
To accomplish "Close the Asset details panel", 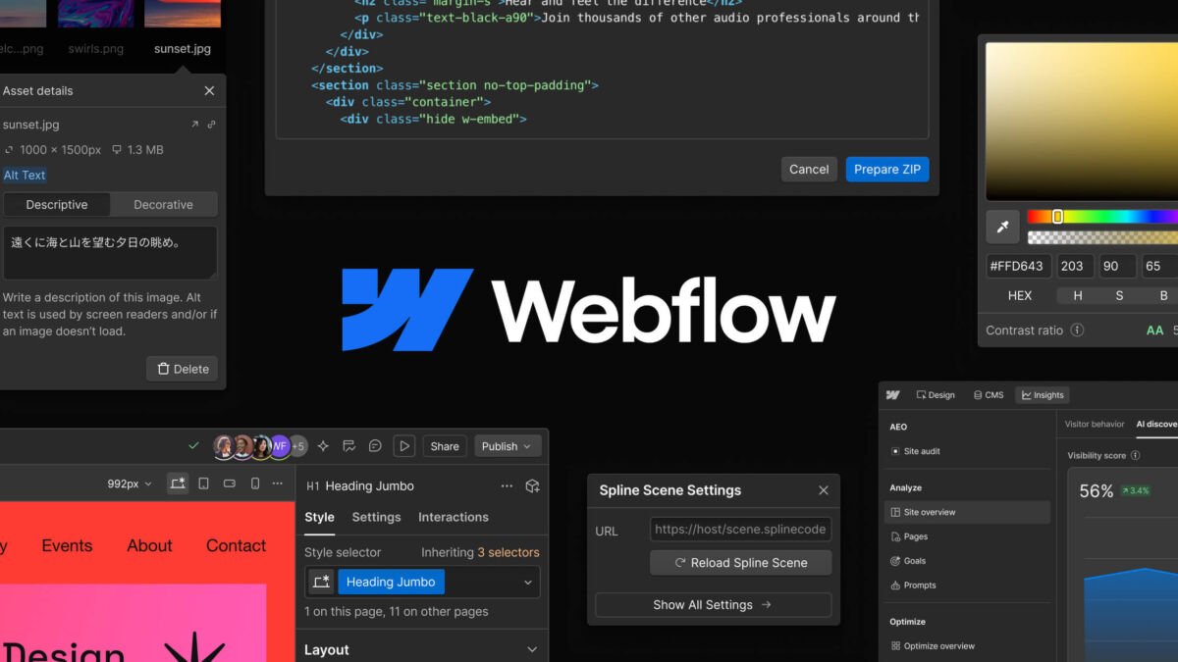I will (209, 90).
